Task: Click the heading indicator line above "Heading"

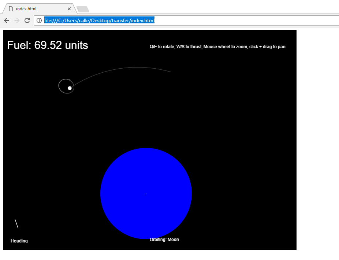Action: [16, 223]
